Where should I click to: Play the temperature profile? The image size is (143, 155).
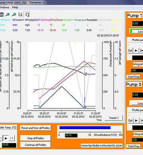coord(6,138)
